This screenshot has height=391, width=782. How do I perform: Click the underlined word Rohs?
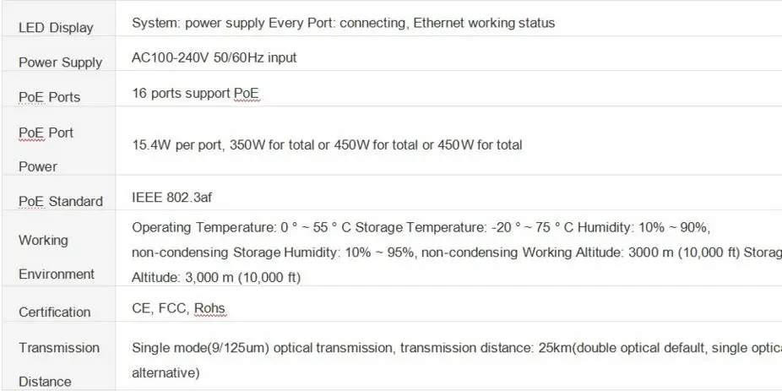pos(209,308)
